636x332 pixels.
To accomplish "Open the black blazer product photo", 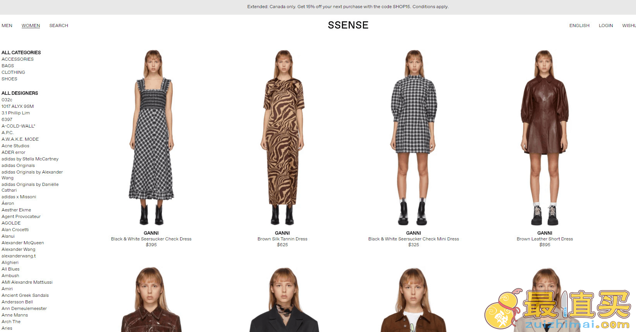I will (284, 300).
